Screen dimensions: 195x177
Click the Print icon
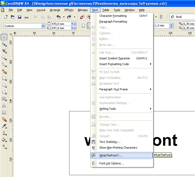pyautogui.click(x=26, y=17)
